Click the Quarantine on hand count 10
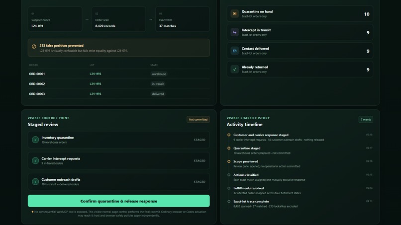This screenshot has width=401, height=225. click(x=367, y=14)
